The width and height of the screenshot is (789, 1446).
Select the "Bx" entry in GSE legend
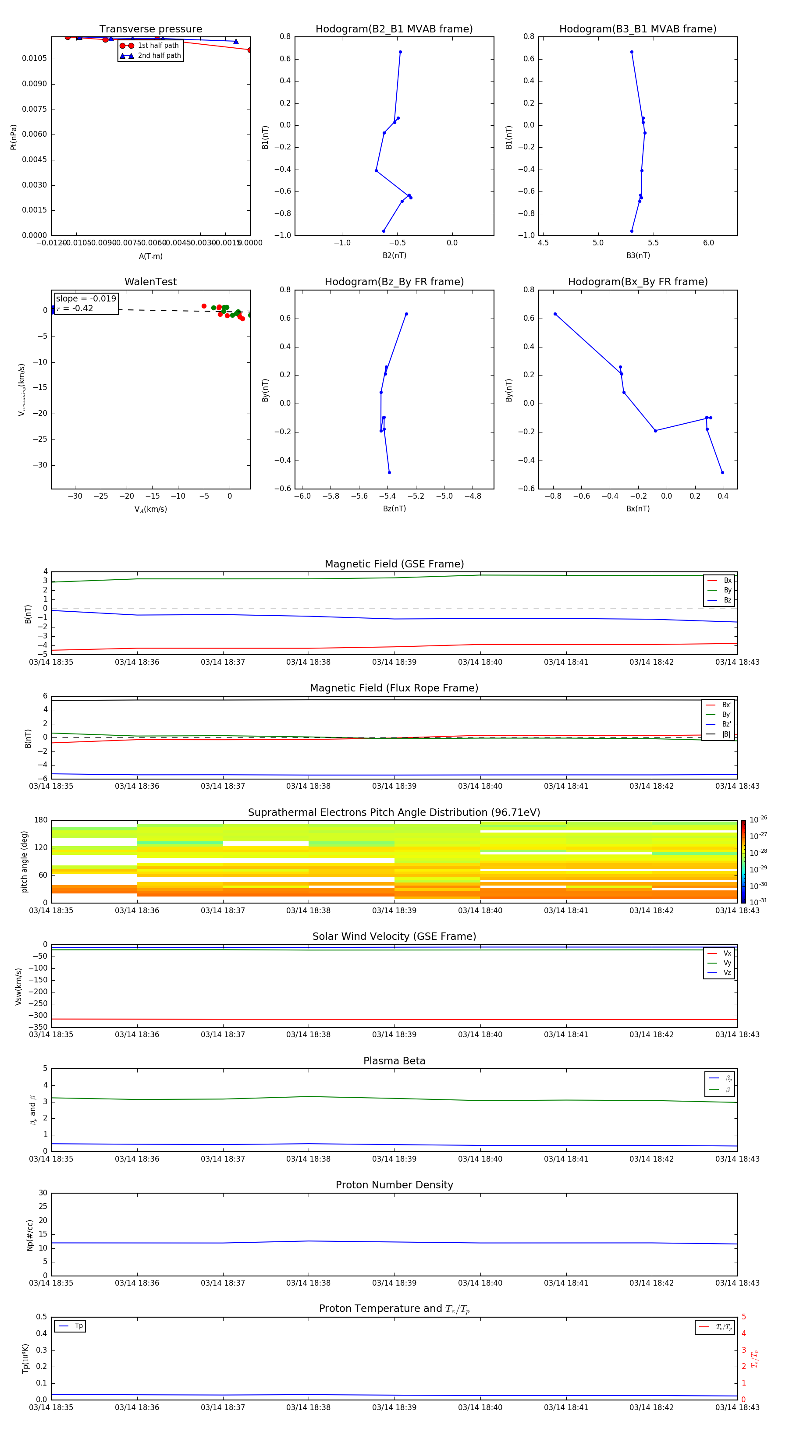pos(719,581)
